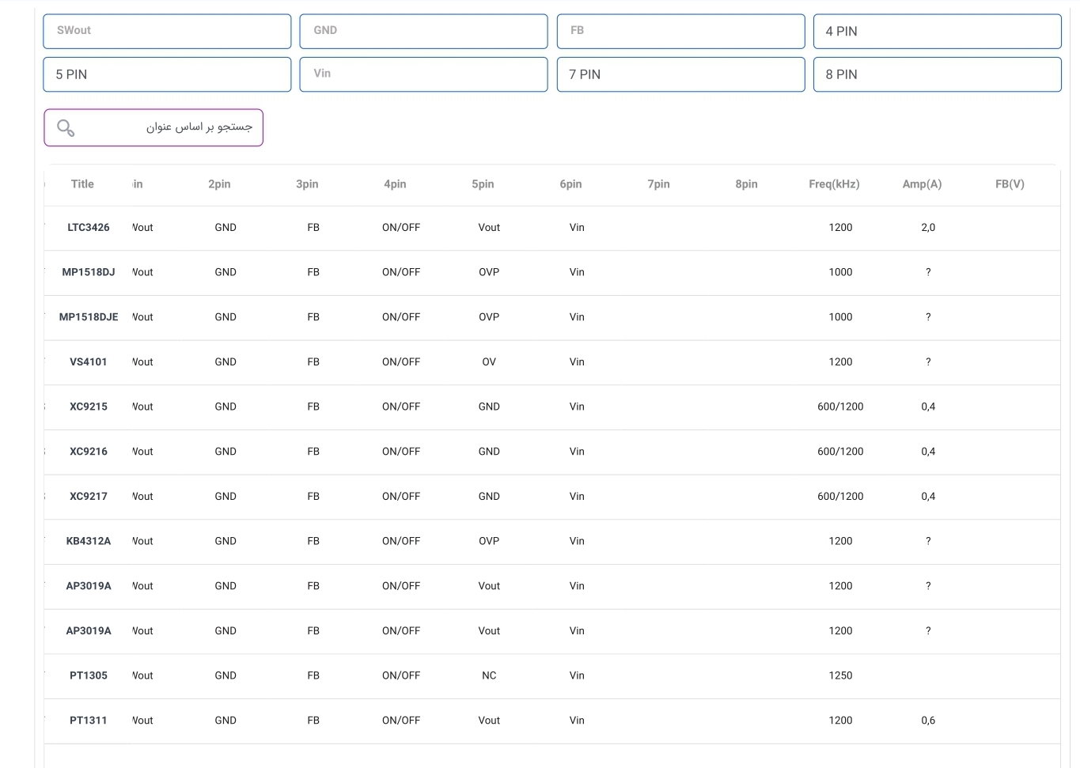Open the XC9215 row title
This screenshot has height=768, width=1080.
coord(89,407)
